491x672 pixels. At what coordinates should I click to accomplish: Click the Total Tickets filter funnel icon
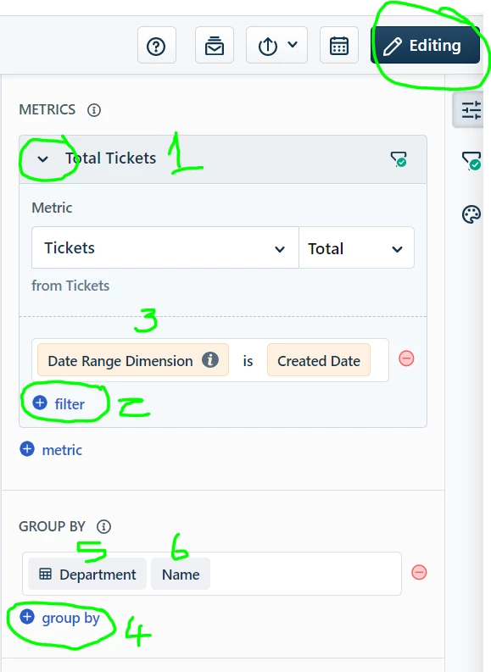coord(399,159)
